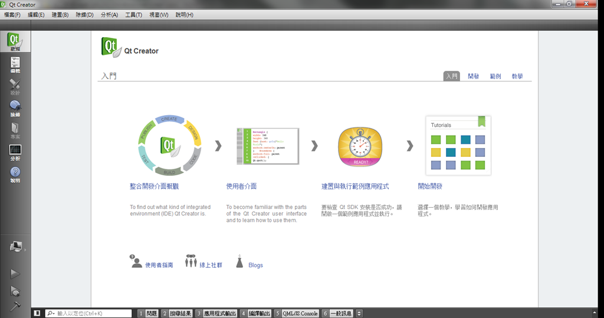This screenshot has height=318, width=604.
Task: Open the 4 編譯輸出 pane
Action: (x=255, y=313)
